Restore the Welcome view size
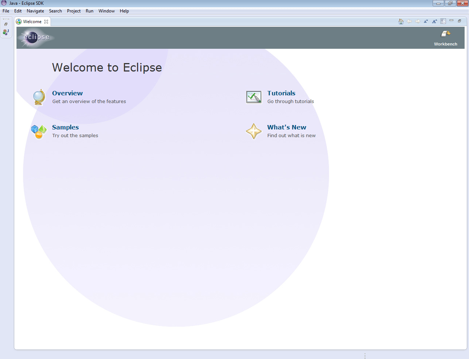Screen dimensions: 469x359 click(459, 21)
